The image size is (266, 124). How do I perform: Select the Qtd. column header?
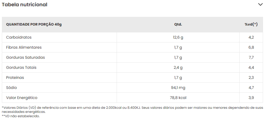pos(178,24)
